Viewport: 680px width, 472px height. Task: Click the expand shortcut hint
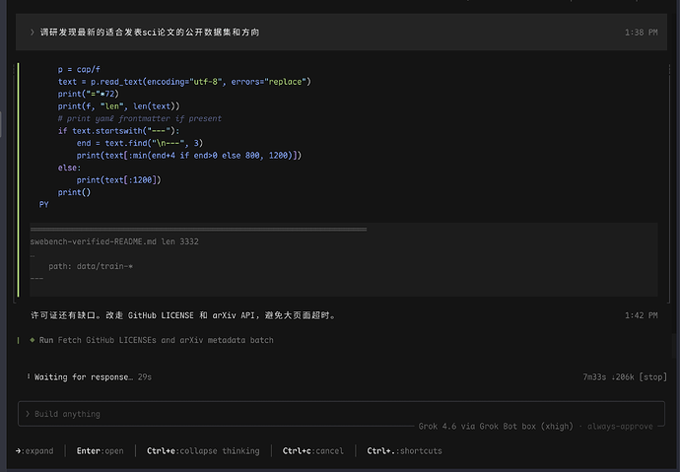tap(34, 450)
